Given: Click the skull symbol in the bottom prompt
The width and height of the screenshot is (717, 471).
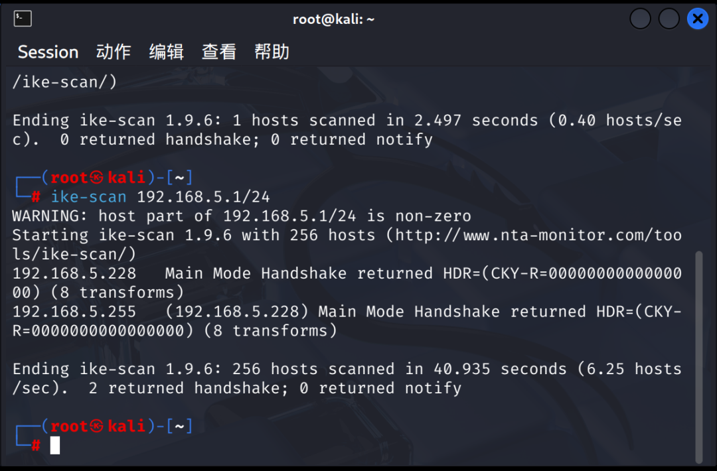Looking at the screenshot, I should (97, 426).
